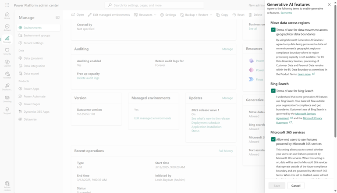The height and width of the screenshot is (193, 337).
Task: Click the search settings and pages field
Action: (154, 5)
